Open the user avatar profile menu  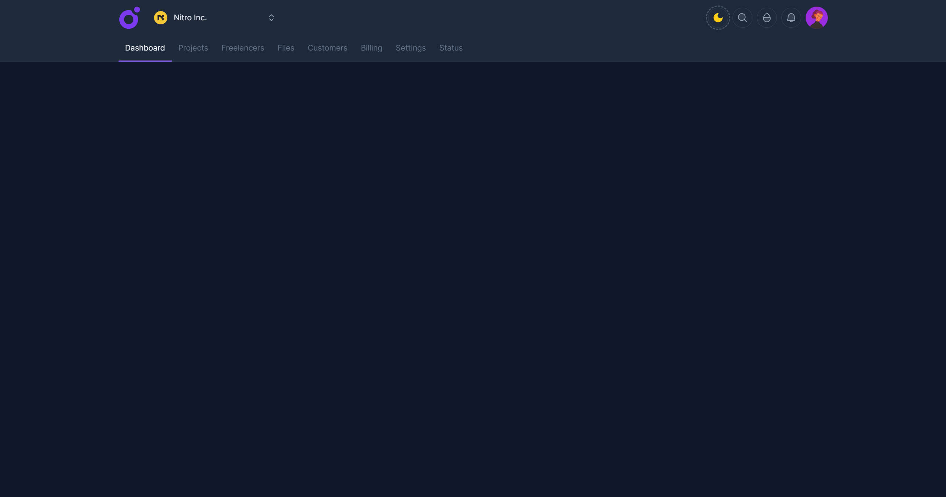[816, 18]
